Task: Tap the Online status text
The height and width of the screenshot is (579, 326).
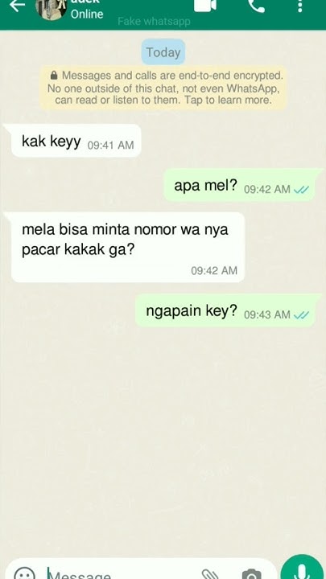Action: pyautogui.click(x=87, y=14)
